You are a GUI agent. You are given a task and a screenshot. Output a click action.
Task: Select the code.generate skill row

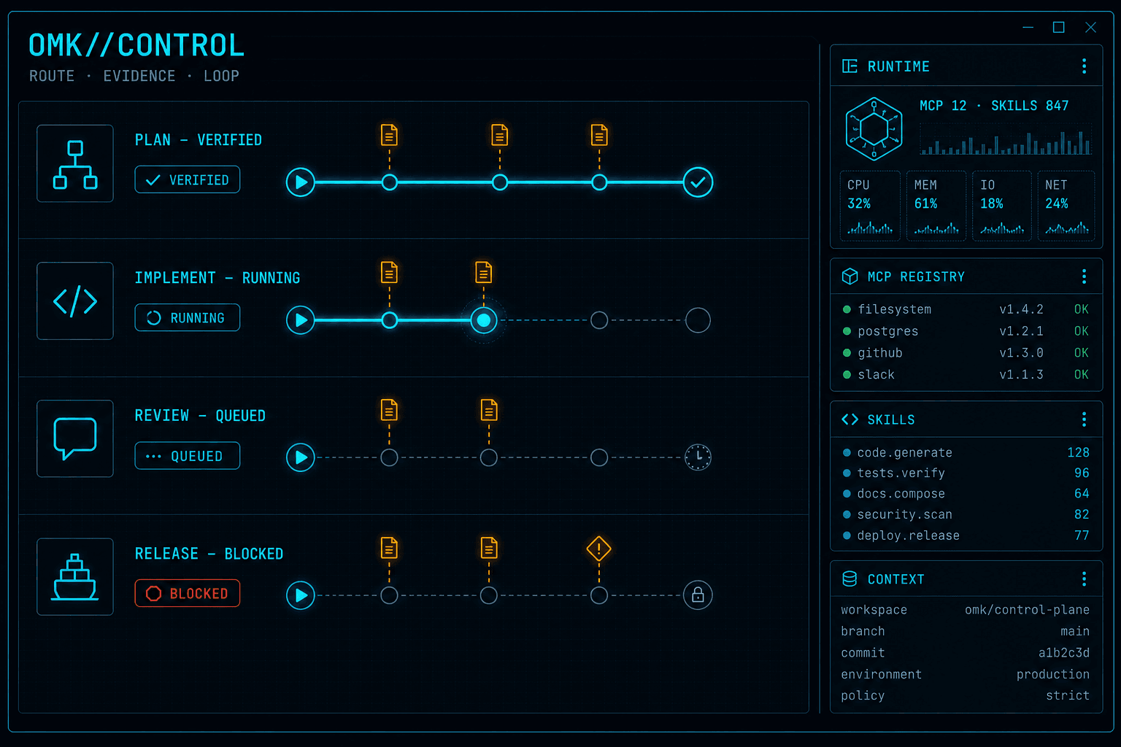(966, 452)
